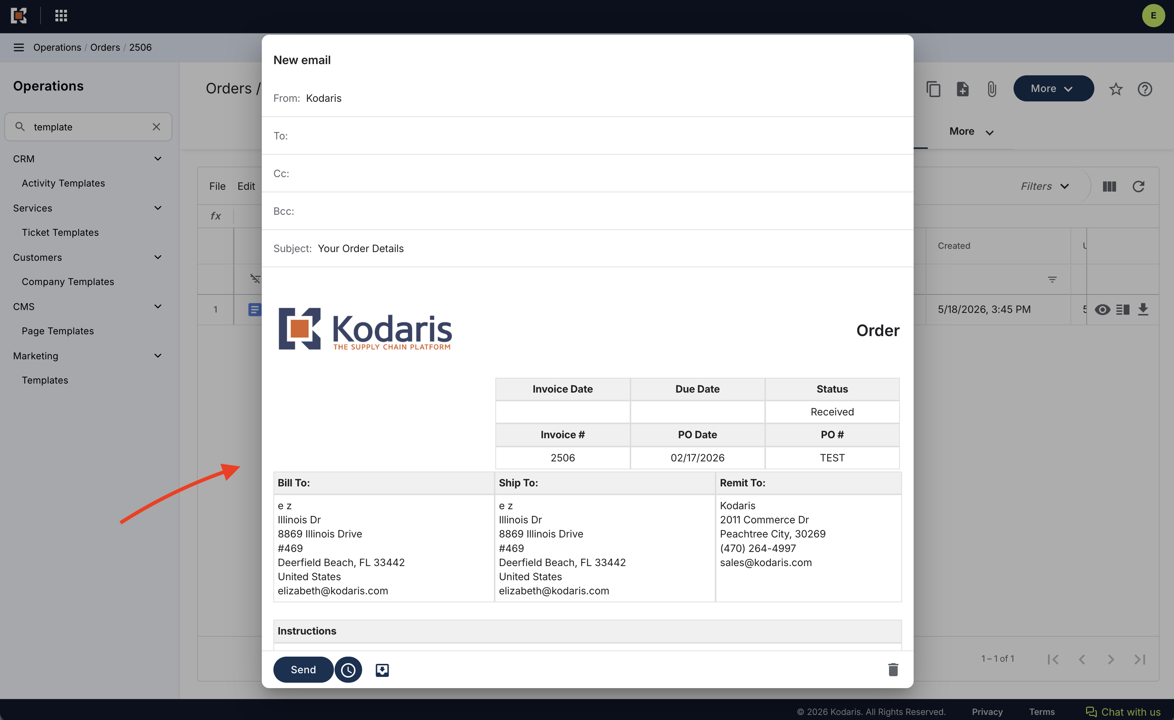1174x720 pixels.
Task: Send the new email
Action: coord(303,670)
